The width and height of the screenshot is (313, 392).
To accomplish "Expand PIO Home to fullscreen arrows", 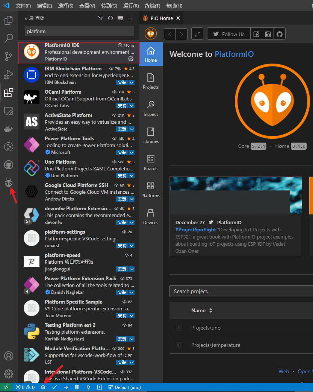I will click(x=197, y=34).
